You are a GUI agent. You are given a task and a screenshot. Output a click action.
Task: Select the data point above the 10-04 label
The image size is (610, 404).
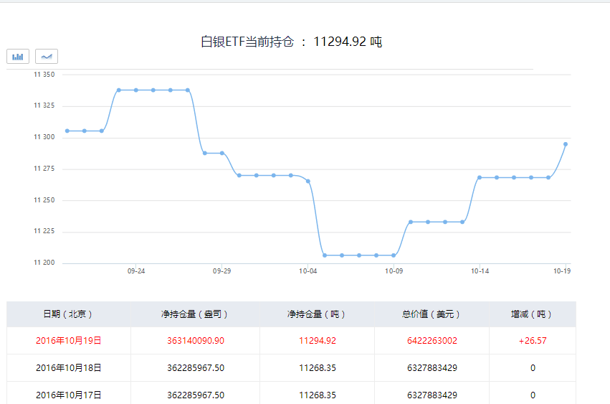308,182
